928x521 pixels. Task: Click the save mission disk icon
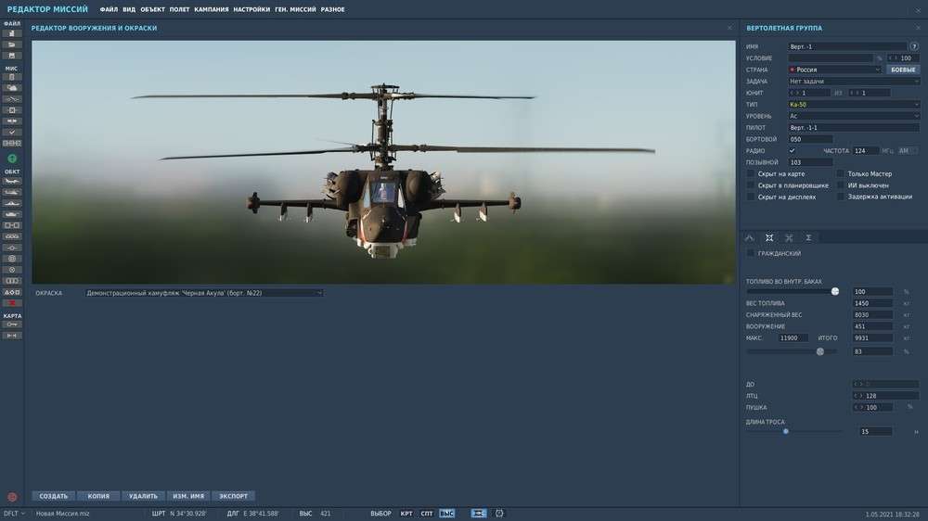(x=12, y=56)
